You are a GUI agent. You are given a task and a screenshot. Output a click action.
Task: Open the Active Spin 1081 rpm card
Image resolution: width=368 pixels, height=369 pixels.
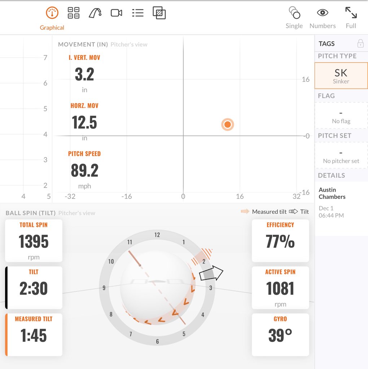(x=280, y=288)
